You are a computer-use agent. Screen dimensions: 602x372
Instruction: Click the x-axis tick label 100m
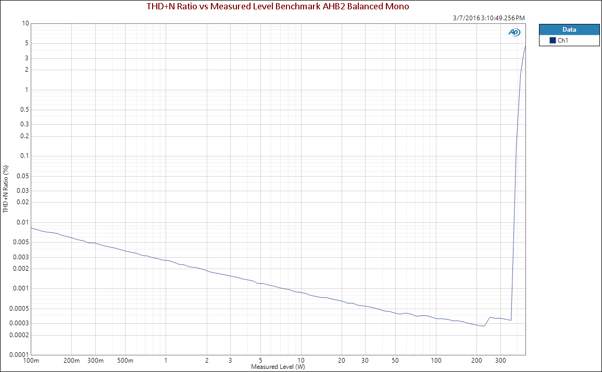point(31,361)
